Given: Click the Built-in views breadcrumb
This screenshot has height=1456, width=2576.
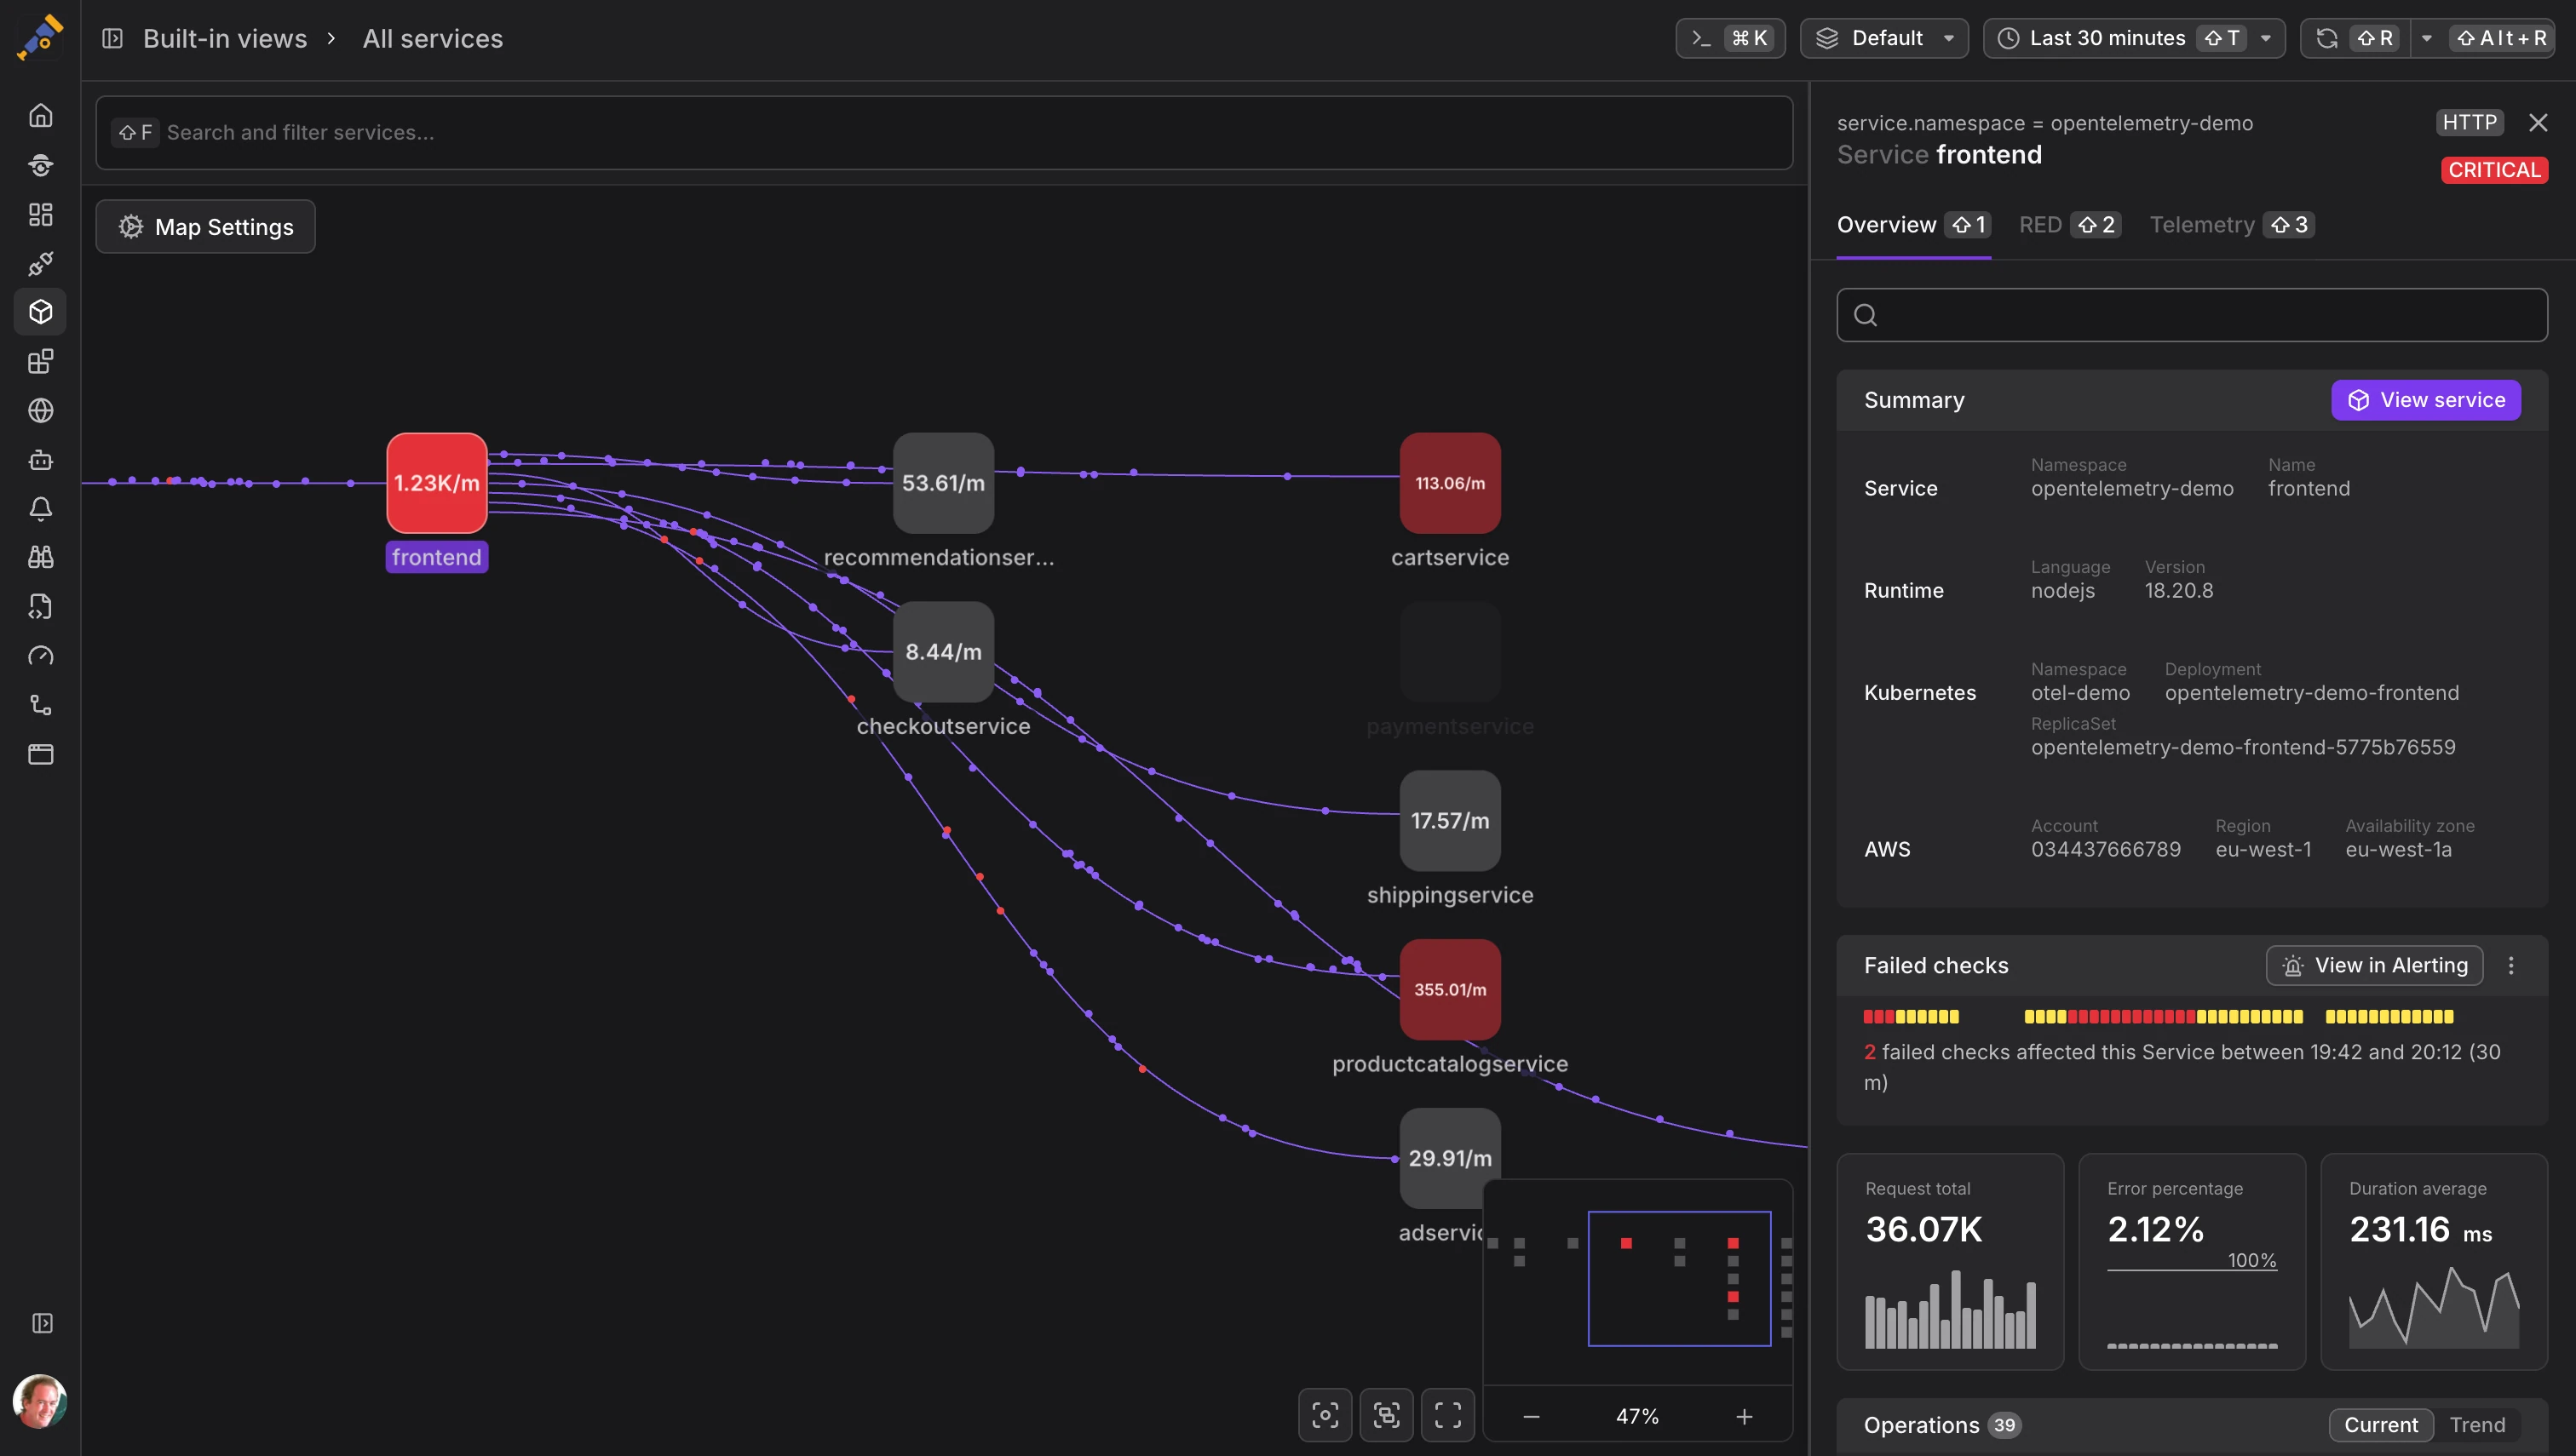Looking at the screenshot, I should pyautogui.click(x=225, y=38).
